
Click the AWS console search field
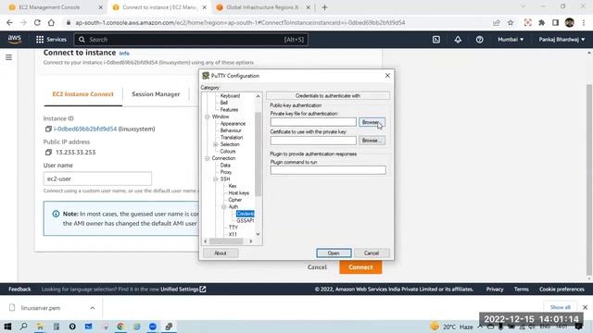[191, 39]
